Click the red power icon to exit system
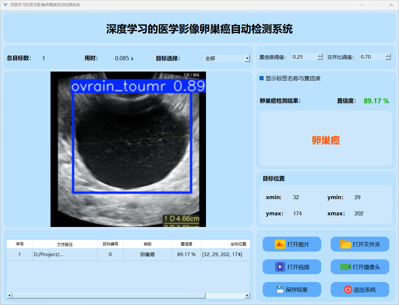 coord(348,289)
